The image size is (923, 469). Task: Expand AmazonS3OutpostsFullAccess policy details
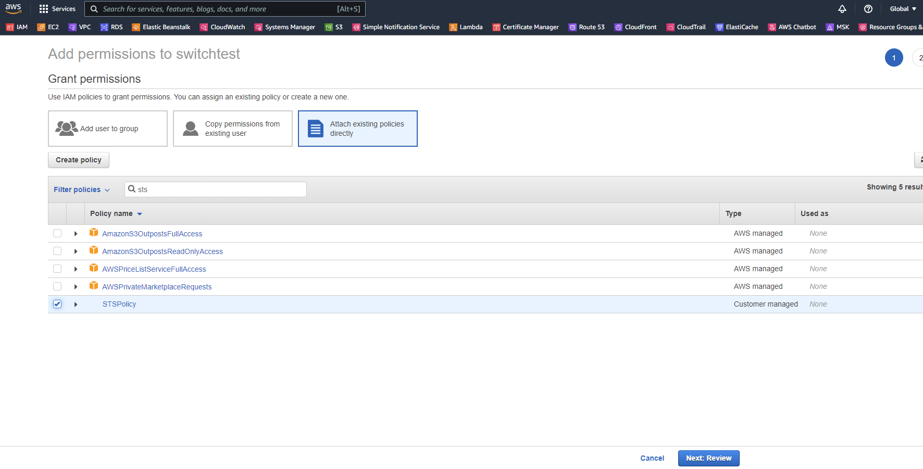(x=76, y=234)
